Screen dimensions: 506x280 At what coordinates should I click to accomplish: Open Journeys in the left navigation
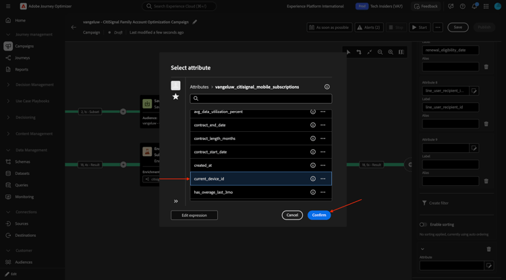point(22,58)
